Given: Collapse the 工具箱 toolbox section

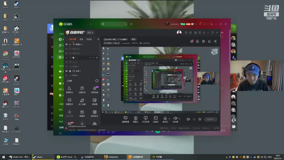Looking at the screenshot, I should 97,81.
